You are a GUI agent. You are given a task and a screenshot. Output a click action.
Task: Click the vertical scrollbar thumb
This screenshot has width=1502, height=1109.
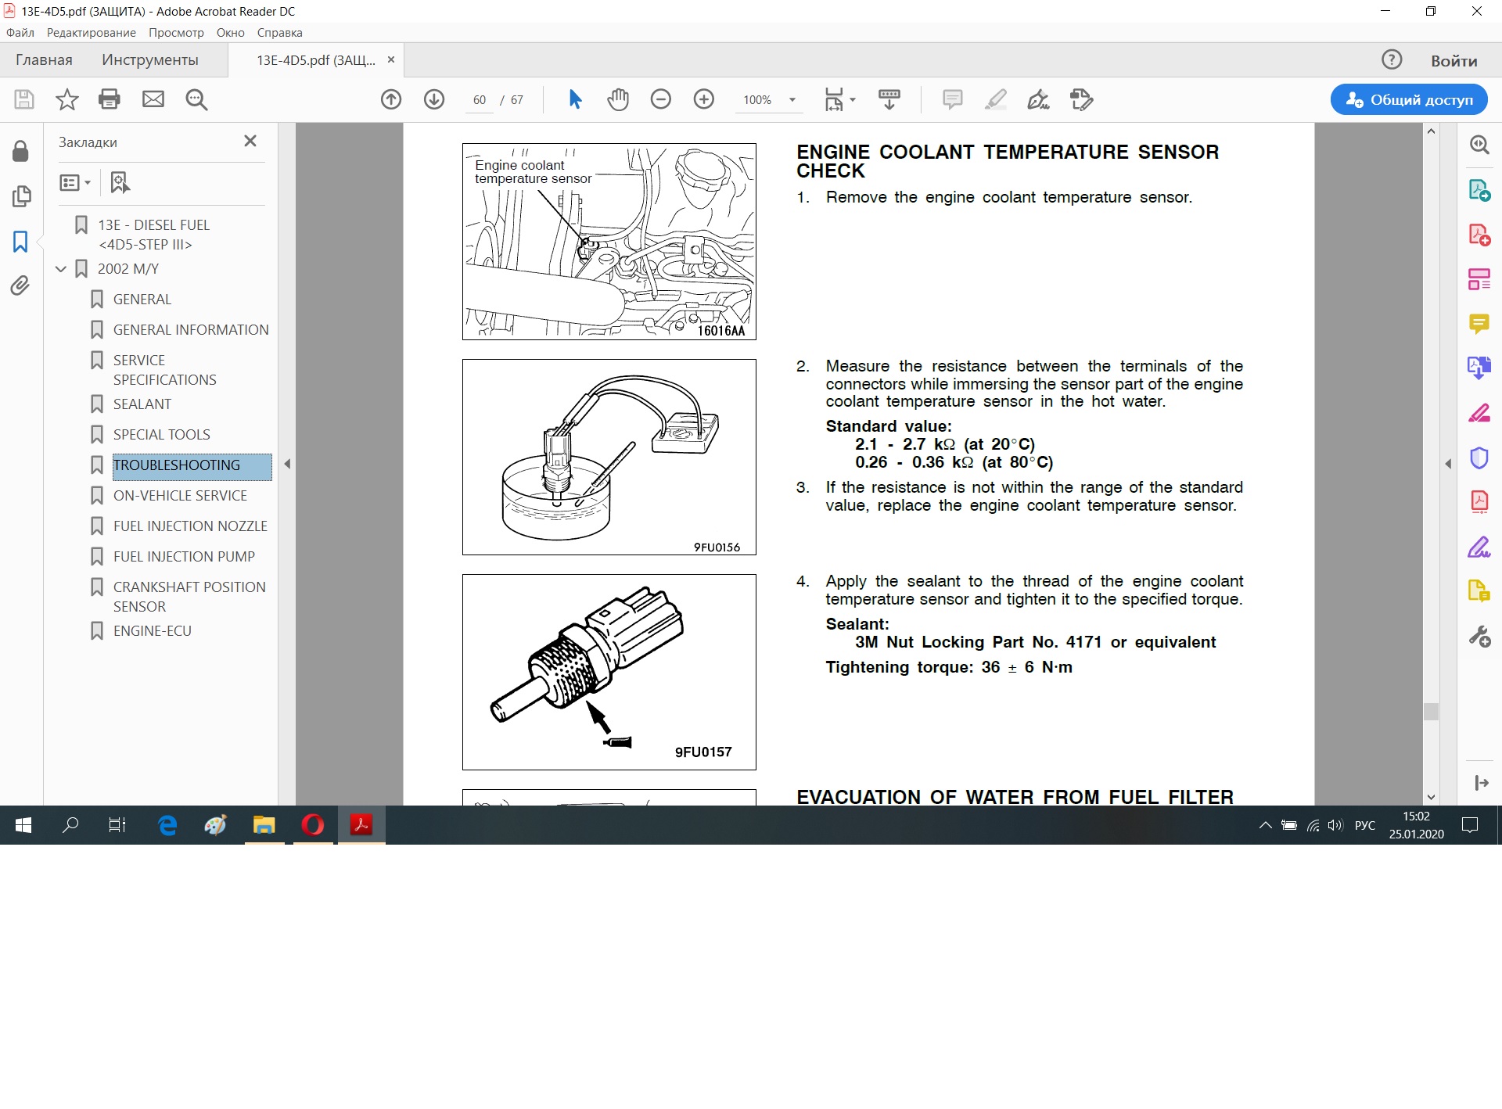click(1431, 711)
